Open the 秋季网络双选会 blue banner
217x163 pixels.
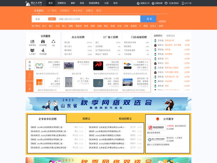108,104
